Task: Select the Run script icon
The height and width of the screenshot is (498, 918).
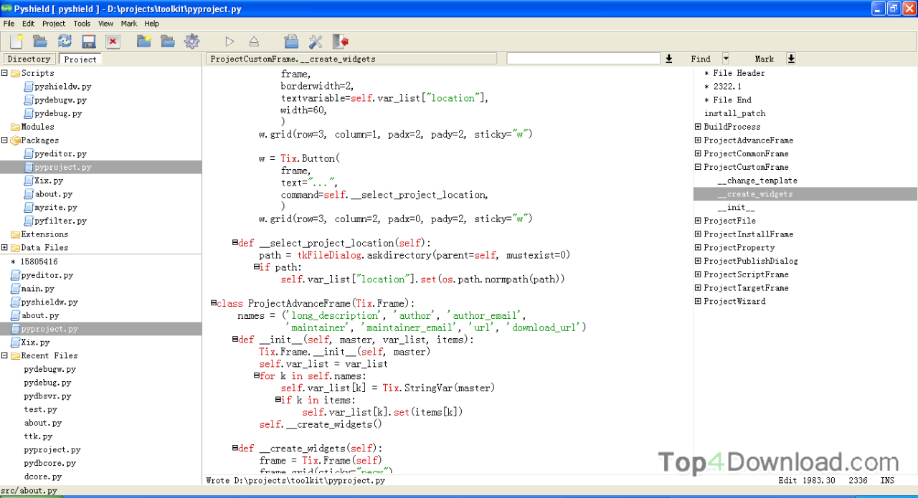Action: [x=230, y=42]
